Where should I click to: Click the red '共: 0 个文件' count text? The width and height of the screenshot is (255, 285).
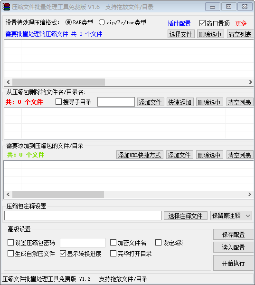click(24, 102)
